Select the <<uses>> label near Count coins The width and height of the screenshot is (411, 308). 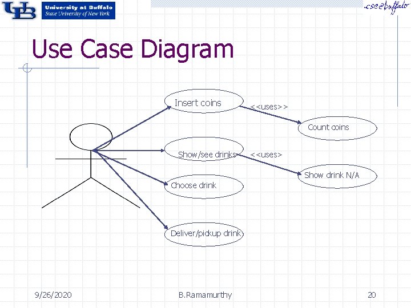coord(269,107)
